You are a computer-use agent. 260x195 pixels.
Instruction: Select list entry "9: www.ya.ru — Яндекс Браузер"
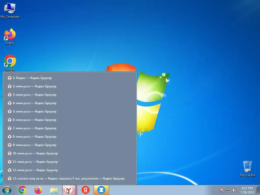coord(70,145)
